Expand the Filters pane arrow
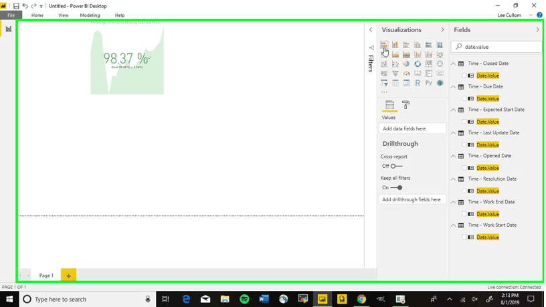This screenshot has width=546, height=307. (371, 30)
